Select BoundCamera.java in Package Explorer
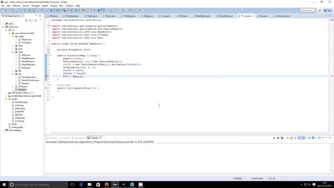334x188 pixels. click(30, 80)
